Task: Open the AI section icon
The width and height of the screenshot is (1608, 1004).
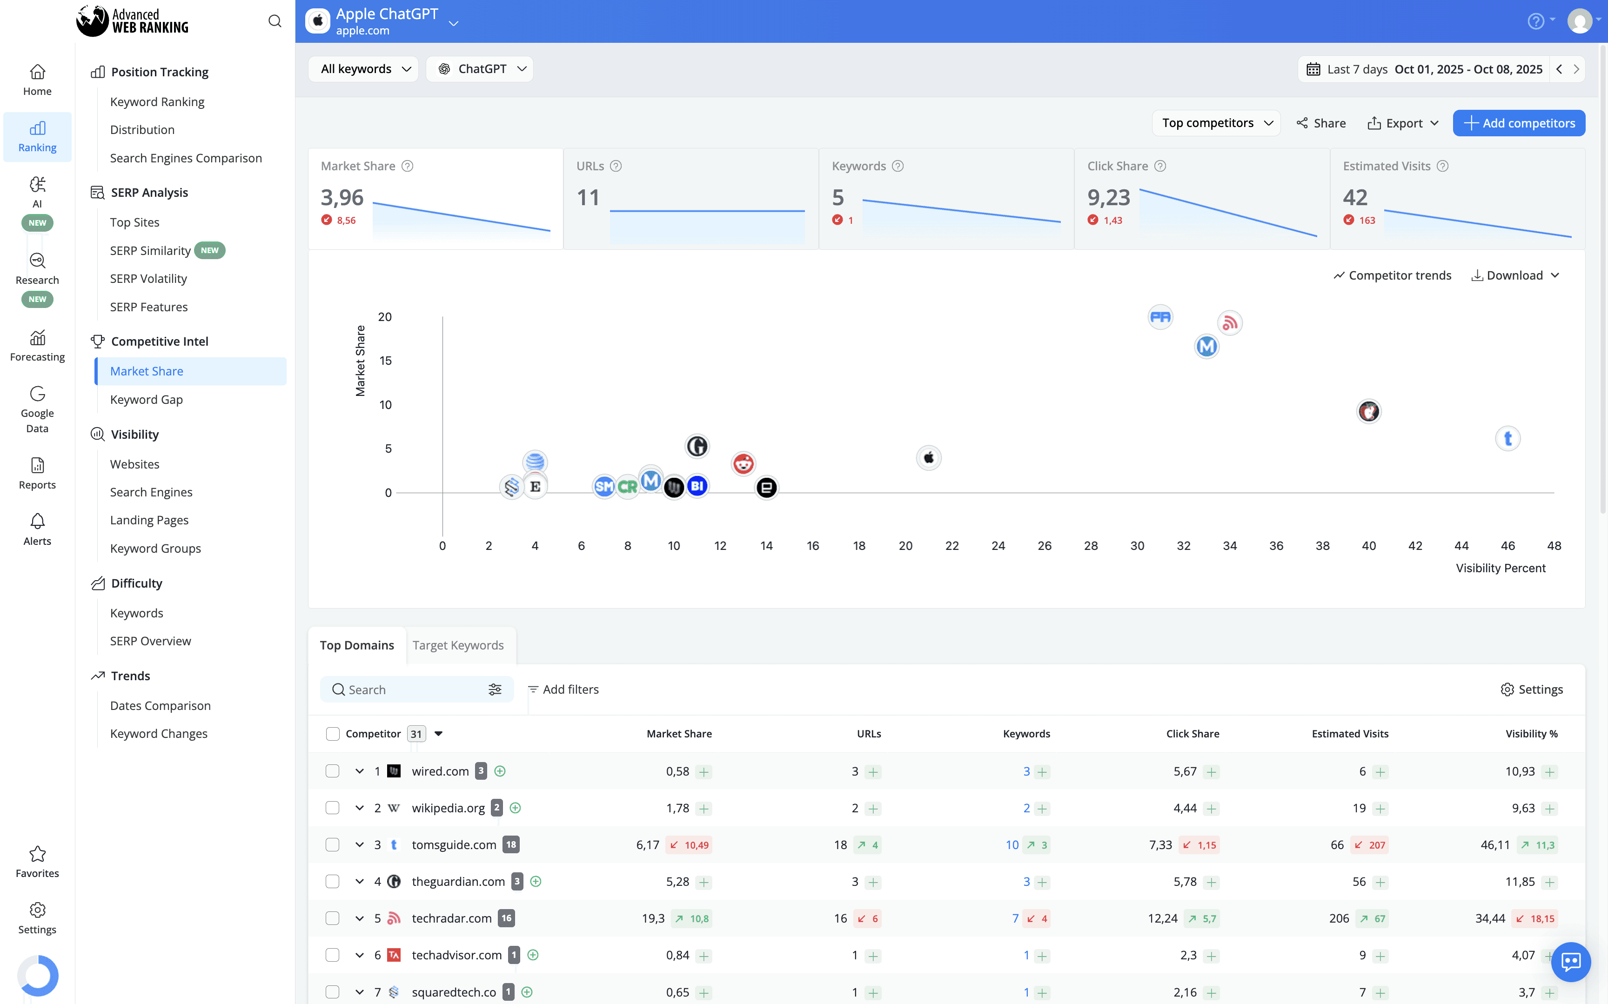Action: (x=37, y=185)
